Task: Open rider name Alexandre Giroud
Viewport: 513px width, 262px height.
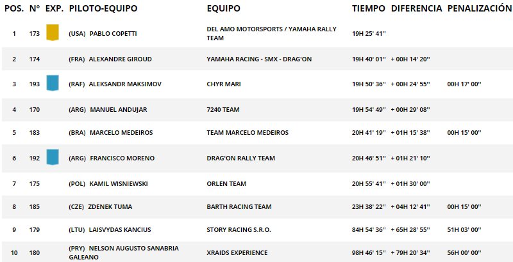Action: coord(120,59)
